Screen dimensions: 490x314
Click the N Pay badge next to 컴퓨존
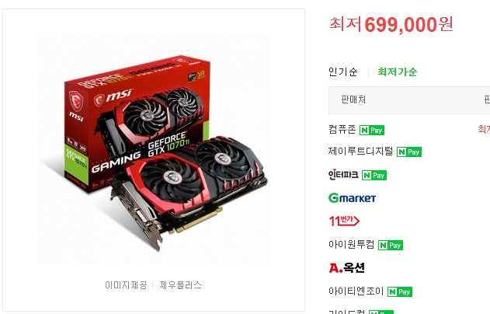(x=371, y=130)
